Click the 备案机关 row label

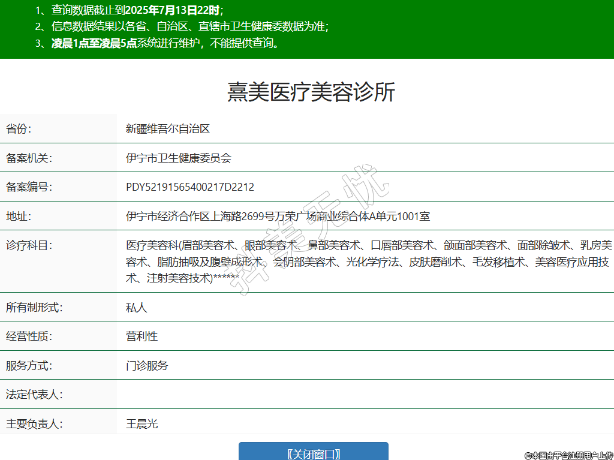coord(29,158)
